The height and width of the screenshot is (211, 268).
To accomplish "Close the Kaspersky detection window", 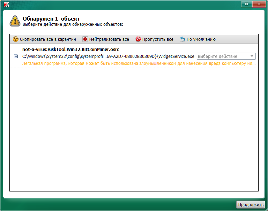I will [259, 4].
